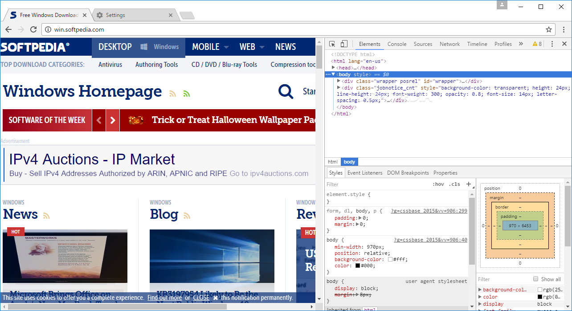572x311 pixels.
Task: Open the Properties pane tab
Action: pos(445,173)
